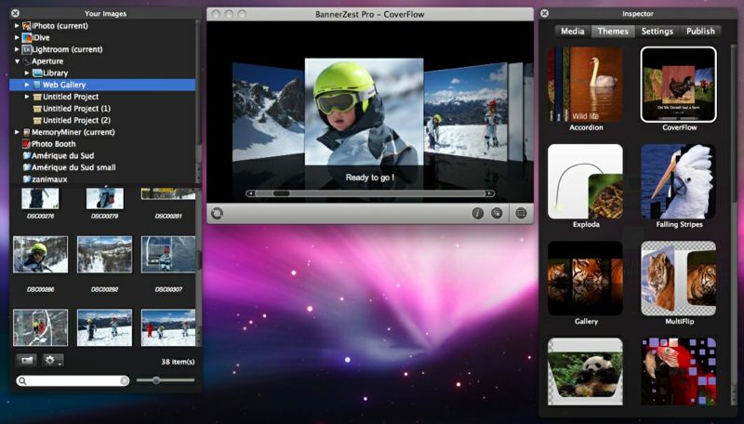Click the fullscreen preview icon in BannerZest toolbar

521,214
